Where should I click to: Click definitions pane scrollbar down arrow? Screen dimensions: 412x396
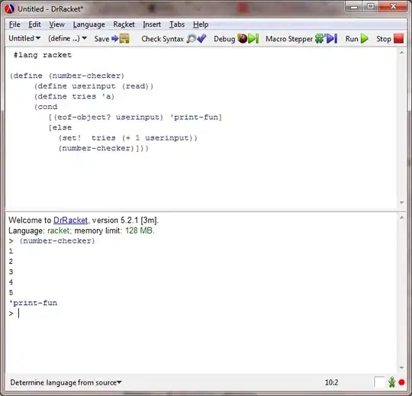tap(401, 203)
